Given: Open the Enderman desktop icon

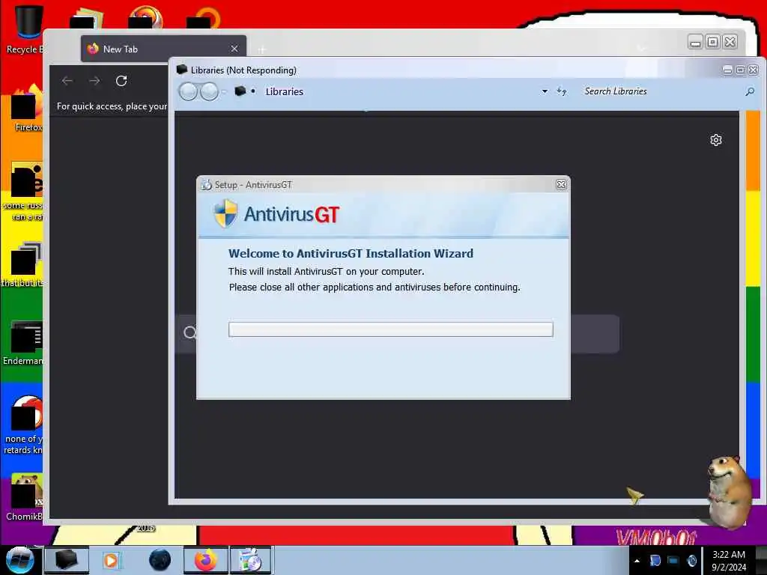Looking at the screenshot, I should pyautogui.click(x=23, y=343).
